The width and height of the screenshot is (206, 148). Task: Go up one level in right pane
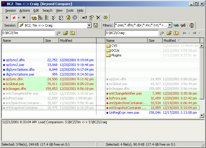pos(176,33)
